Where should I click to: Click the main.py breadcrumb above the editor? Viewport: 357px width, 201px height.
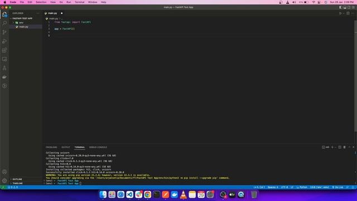(x=54, y=18)
